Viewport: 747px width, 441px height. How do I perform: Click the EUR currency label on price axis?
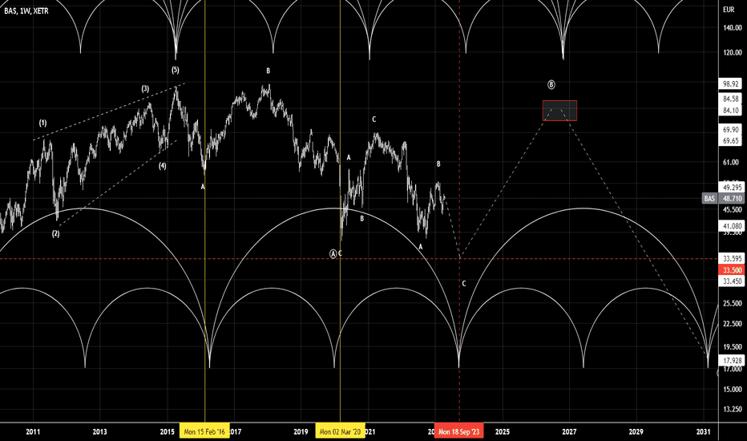pos(729,10)
